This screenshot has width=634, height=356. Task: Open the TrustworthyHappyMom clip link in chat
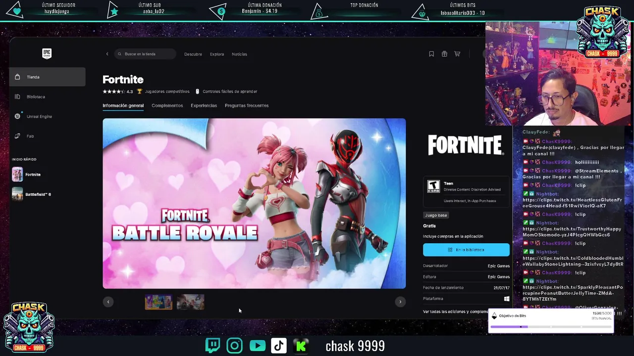[x=572, y=232]
